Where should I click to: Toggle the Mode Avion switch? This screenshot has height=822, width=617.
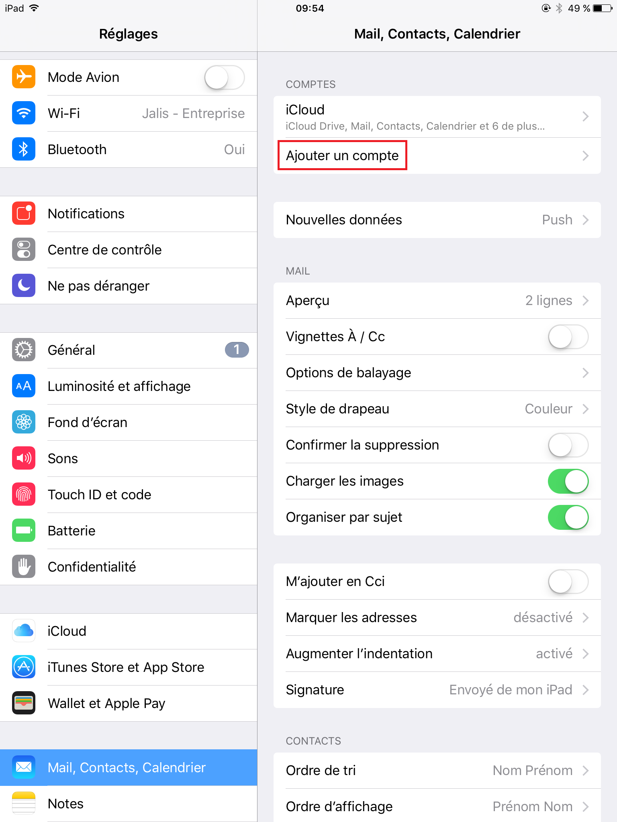pos(225,77)
